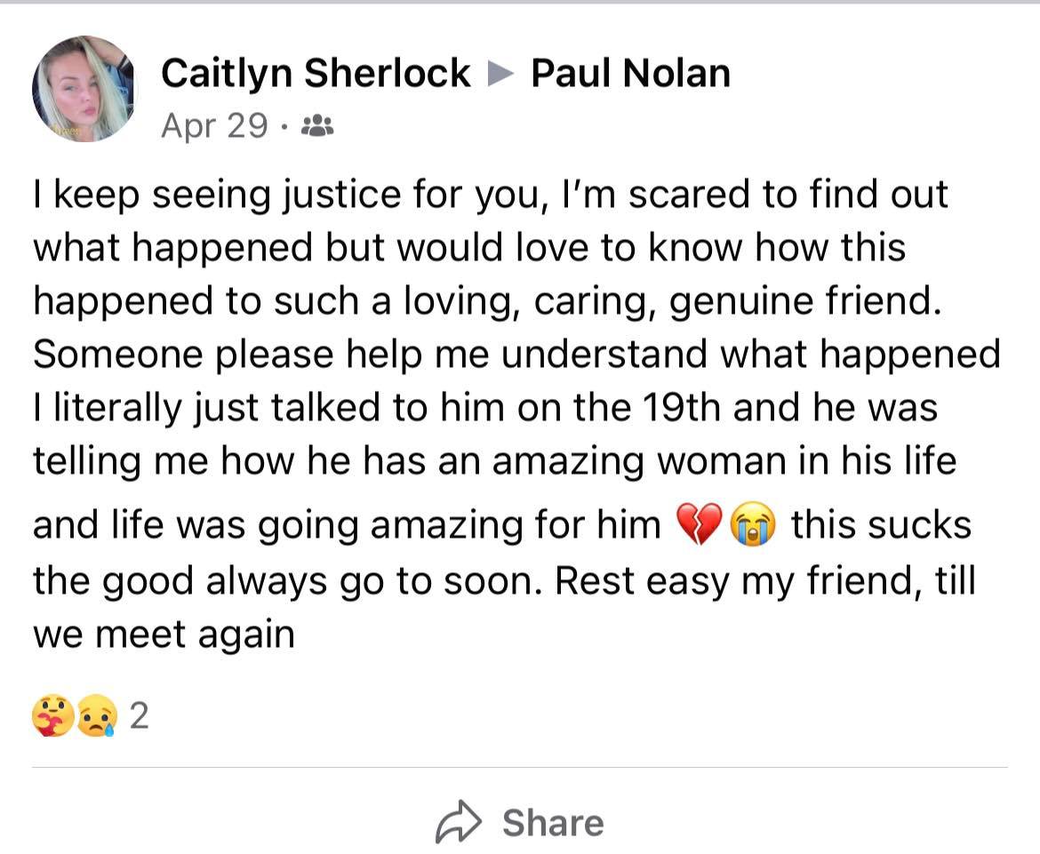Click the first line "I keep seeing justice"

pyautogui.click(x=222, y=195)
